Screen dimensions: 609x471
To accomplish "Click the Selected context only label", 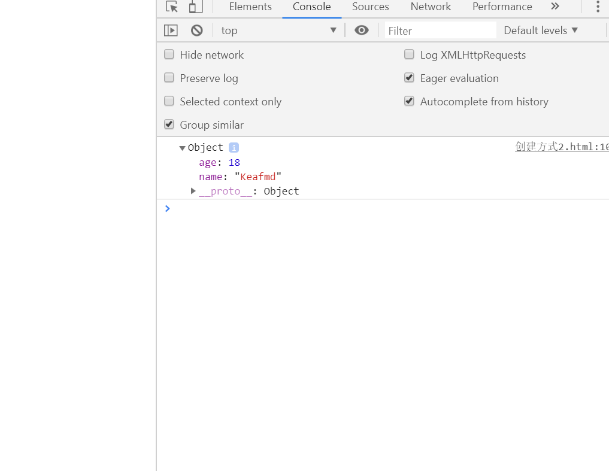I will pyautogui.click(x=231, y=101).
